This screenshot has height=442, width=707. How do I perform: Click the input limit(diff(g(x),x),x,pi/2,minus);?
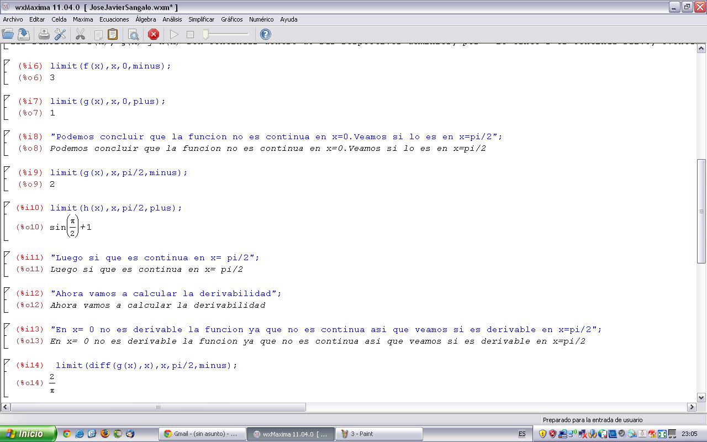pos(146,365)
